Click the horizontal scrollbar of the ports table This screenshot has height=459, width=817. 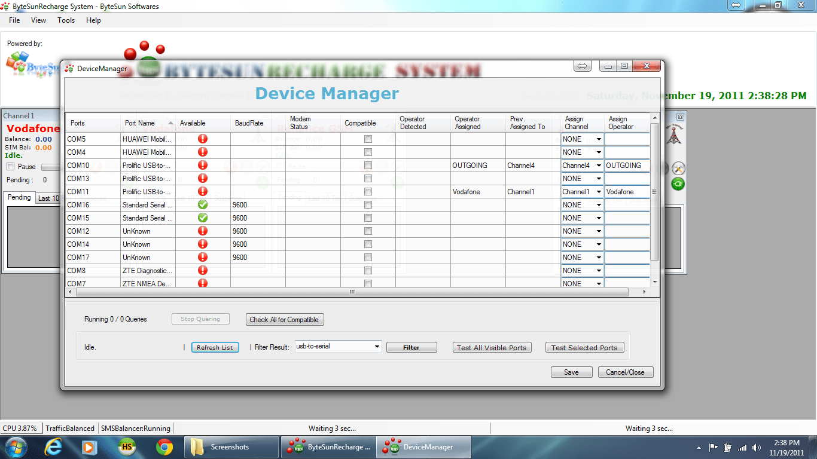click(x=352, y=292)
